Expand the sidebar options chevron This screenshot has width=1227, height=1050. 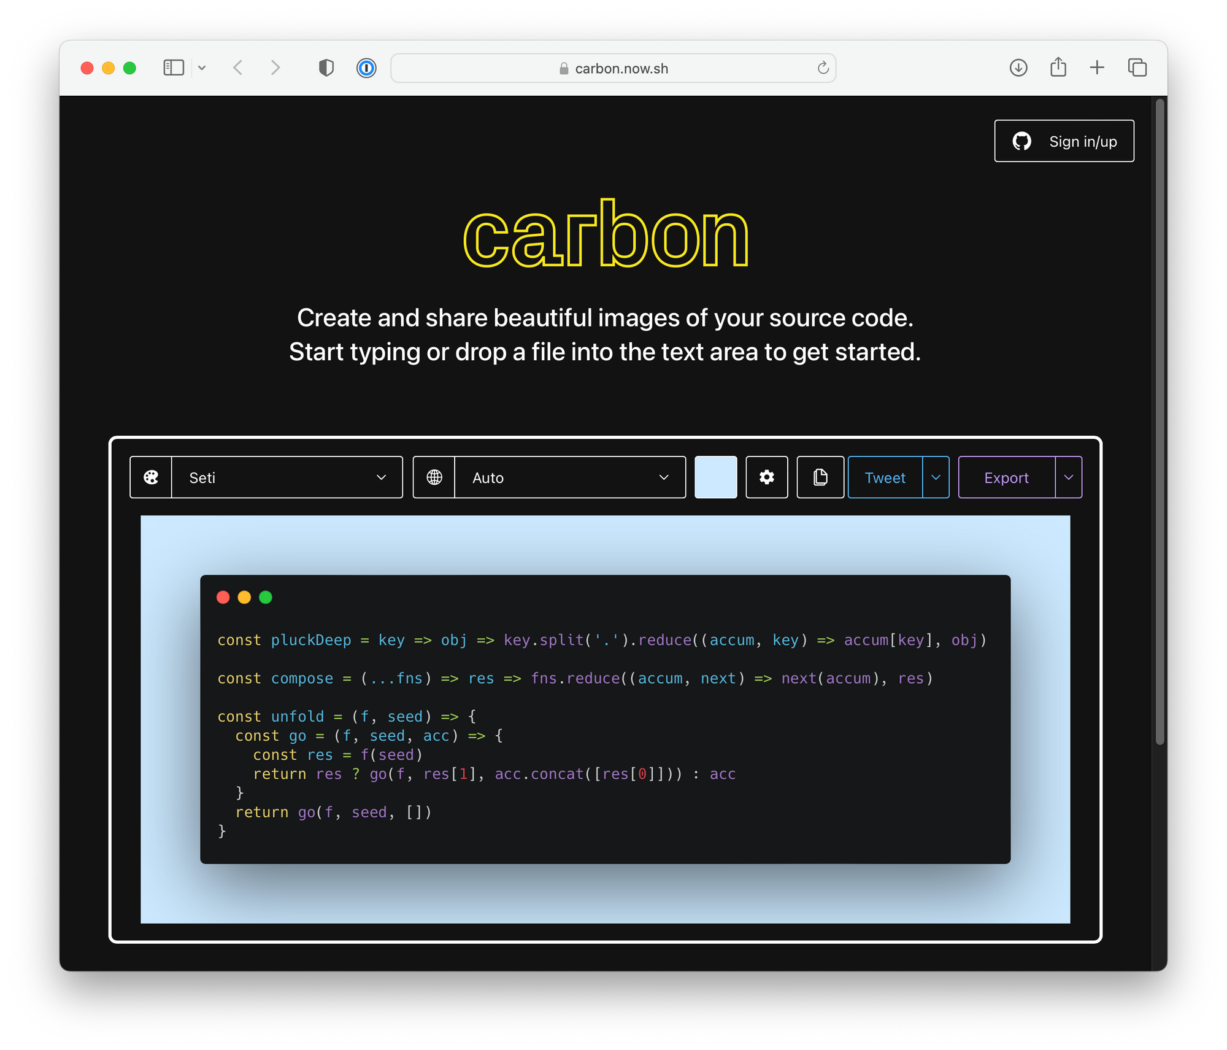coord(202,68)
